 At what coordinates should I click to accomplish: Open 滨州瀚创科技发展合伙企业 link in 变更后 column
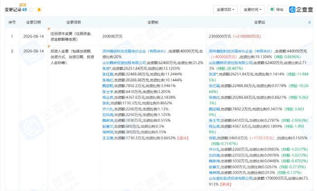pos(240,51)
